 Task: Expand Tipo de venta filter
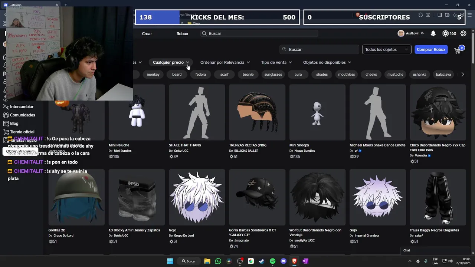coord(276,62)
